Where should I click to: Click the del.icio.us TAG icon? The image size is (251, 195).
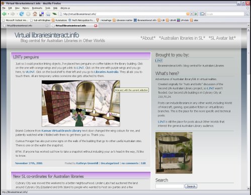tap(48, 14)
